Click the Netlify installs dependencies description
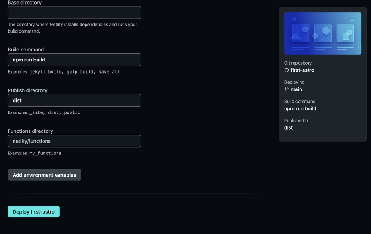371x234 pixels. click(x=72, y=28)
